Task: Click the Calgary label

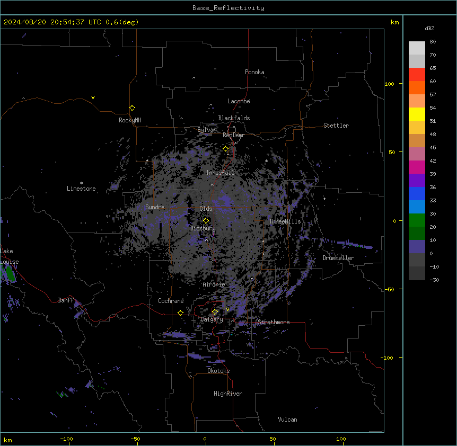Action: (x=212, y=319)
